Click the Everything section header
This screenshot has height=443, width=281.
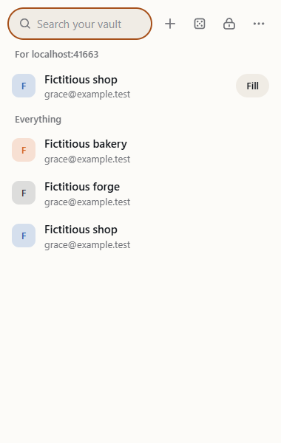[x=38, y=119]
